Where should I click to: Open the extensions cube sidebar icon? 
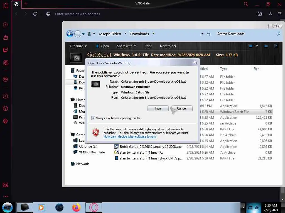6,108
